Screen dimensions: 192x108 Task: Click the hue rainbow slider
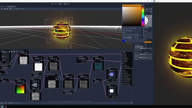143,16
